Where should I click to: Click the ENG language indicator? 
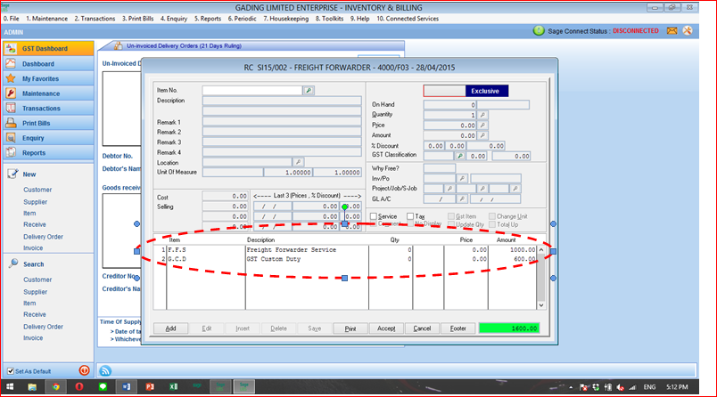649,387
